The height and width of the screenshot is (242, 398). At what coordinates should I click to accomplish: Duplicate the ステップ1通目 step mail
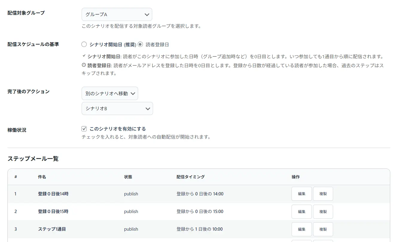323,229
